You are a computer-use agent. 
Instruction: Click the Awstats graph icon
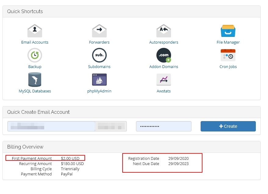[164, 80]
